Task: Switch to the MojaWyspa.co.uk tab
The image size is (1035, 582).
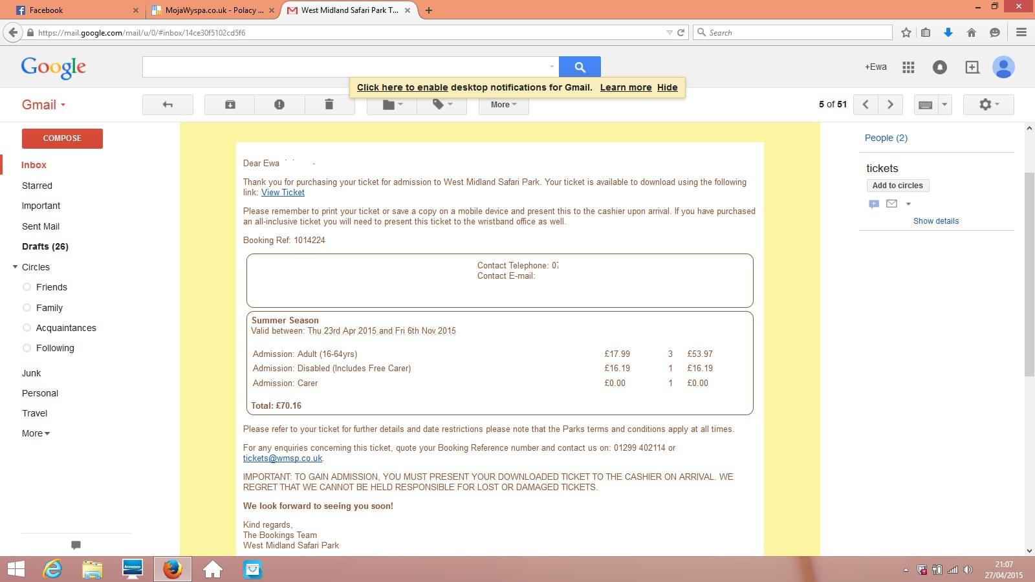Action: [x=213, y=10]
